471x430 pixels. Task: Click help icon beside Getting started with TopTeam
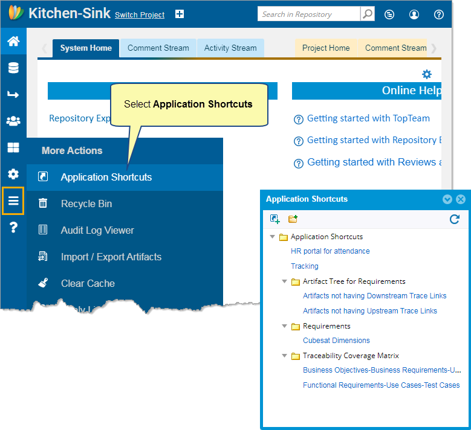[298, 120]
